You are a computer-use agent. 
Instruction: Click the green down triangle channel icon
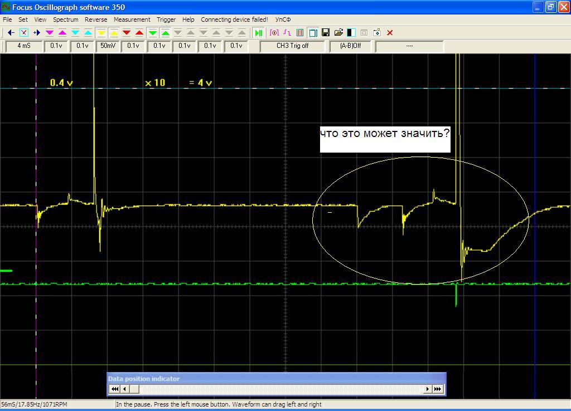click(153, 33)
